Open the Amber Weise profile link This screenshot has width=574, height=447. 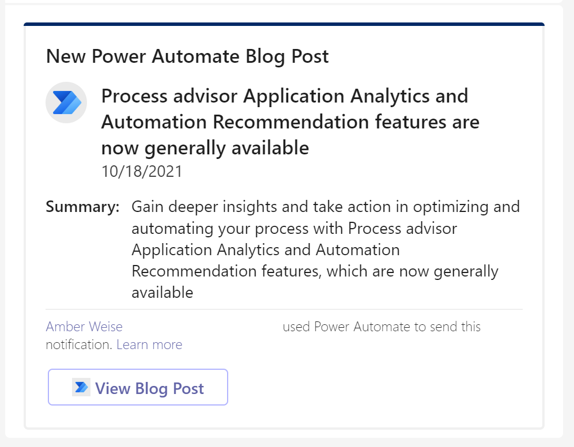pos(84,327)
